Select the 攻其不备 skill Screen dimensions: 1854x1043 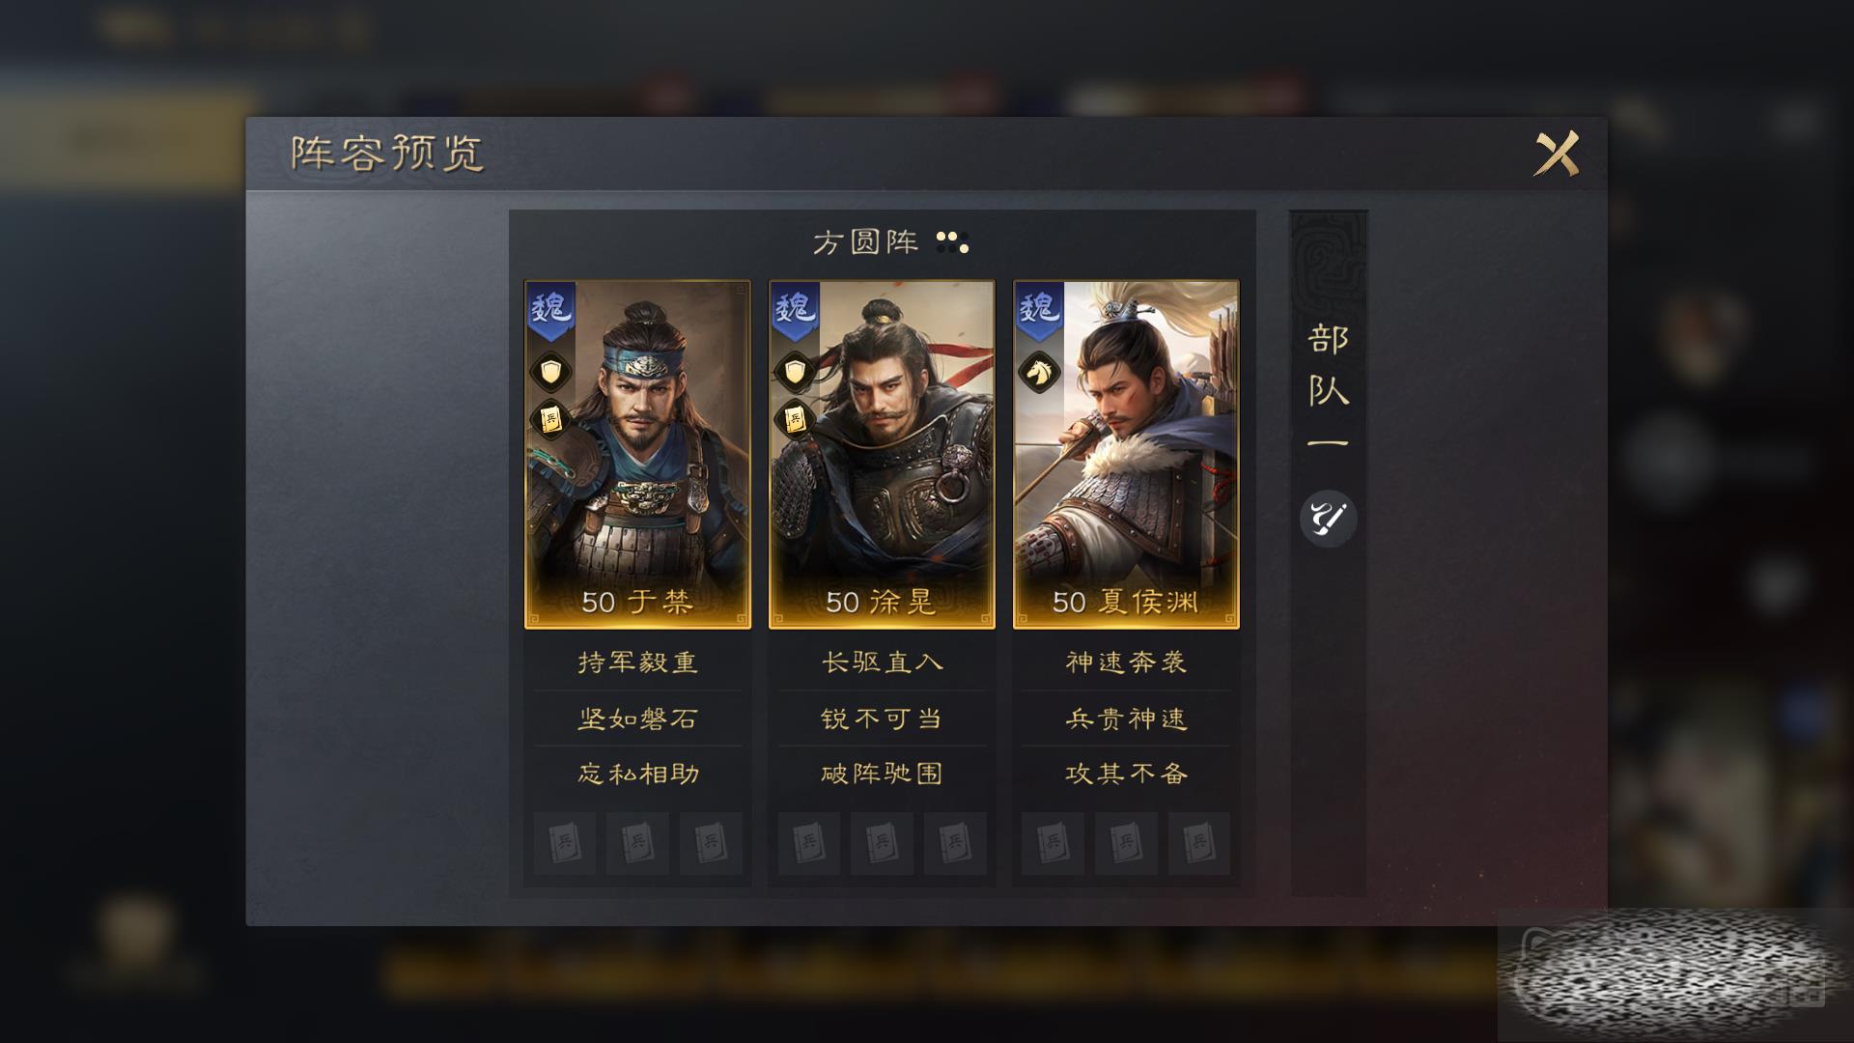click(x=1126, y=774)
